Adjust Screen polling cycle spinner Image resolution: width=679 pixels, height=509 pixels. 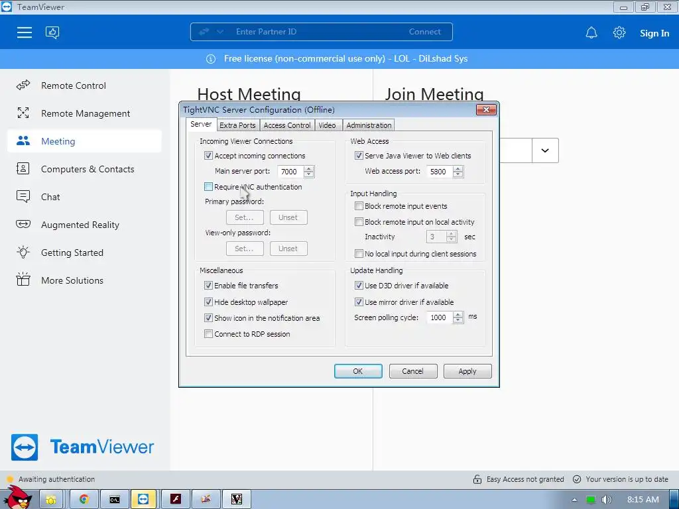(458, 317)
